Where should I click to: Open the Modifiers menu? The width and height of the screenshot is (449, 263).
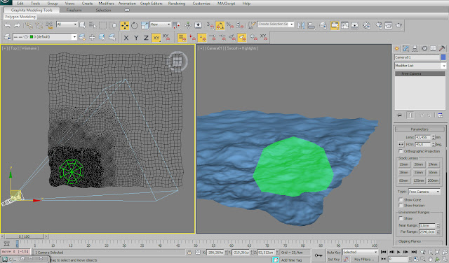pos(106,3)
